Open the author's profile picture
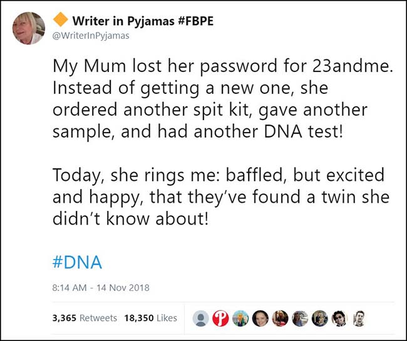The width and height of the screenshot is (407, 341). click(29, 29)
